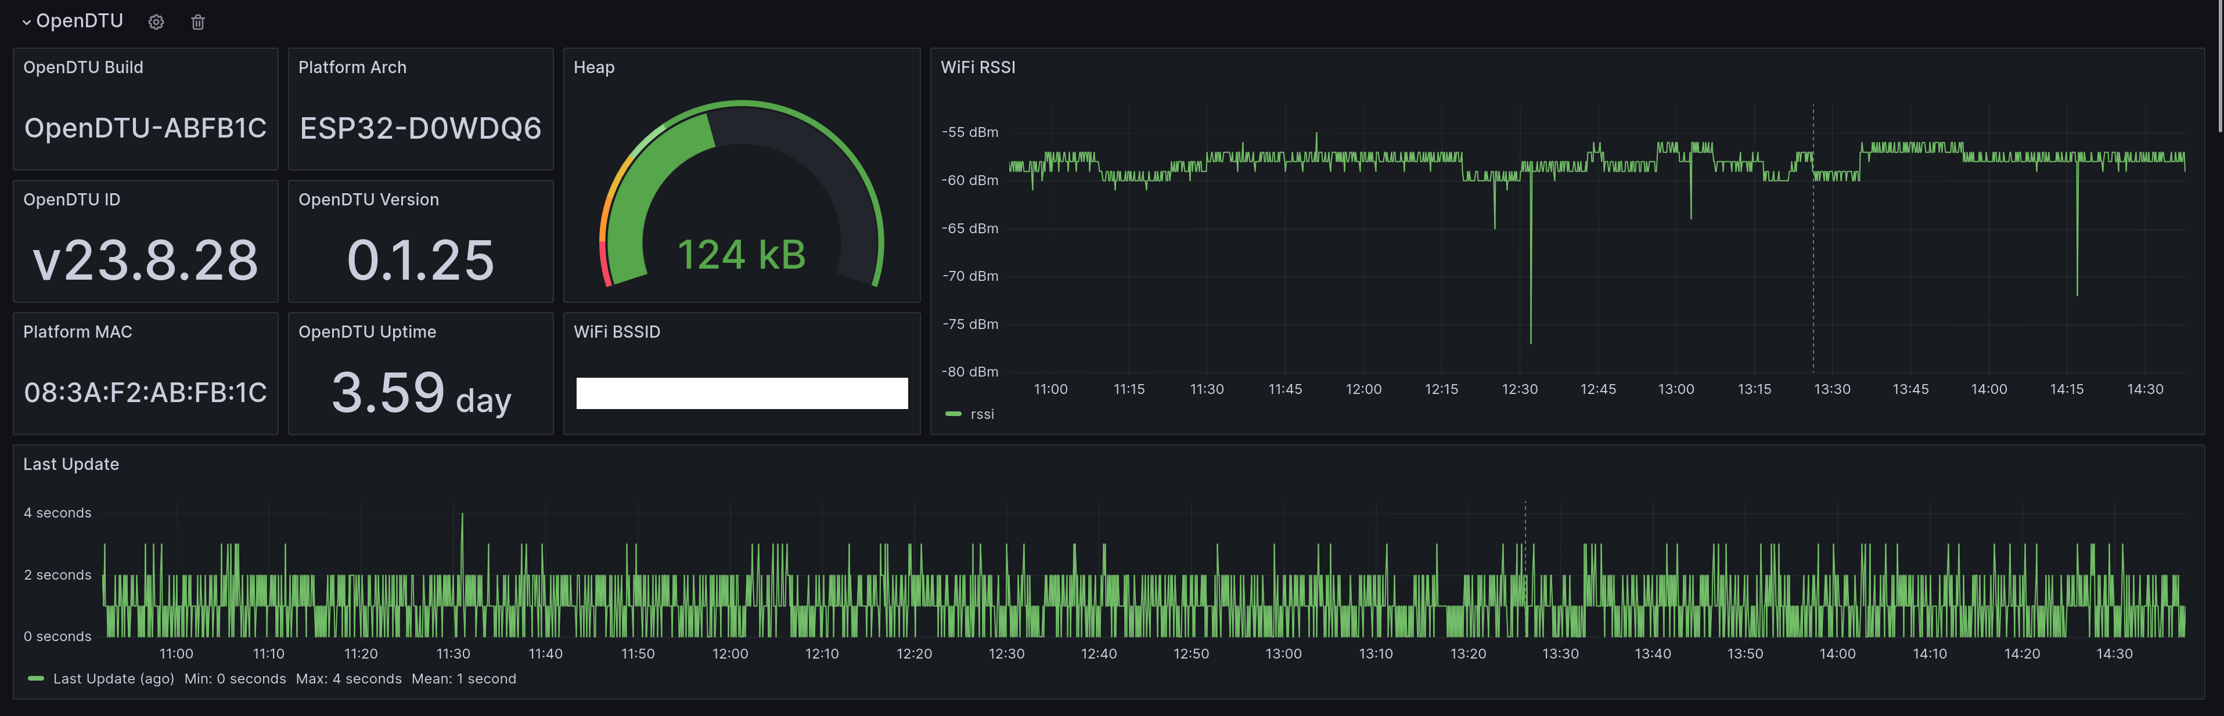
Task: Delete the OpenDTU row with trash icon
Action: 197,23
